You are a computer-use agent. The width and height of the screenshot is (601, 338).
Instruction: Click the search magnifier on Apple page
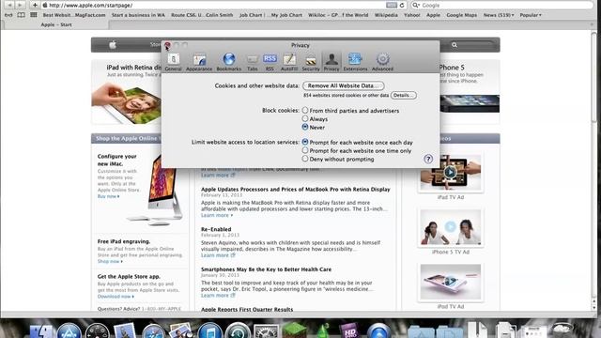(x=455, y=45)
